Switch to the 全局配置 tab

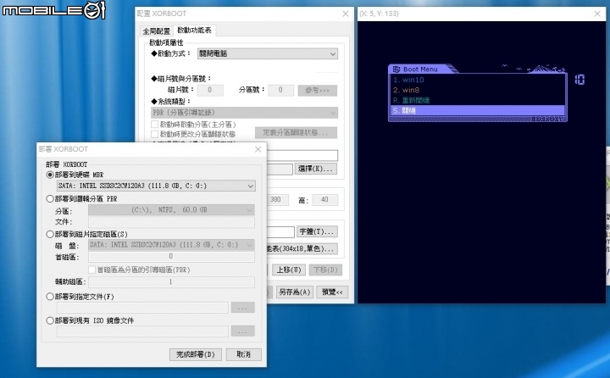pos(156,31)
